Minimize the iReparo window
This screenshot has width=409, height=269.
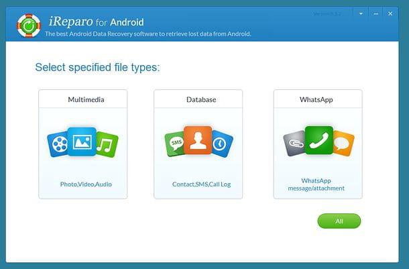(x=376, y=13)
